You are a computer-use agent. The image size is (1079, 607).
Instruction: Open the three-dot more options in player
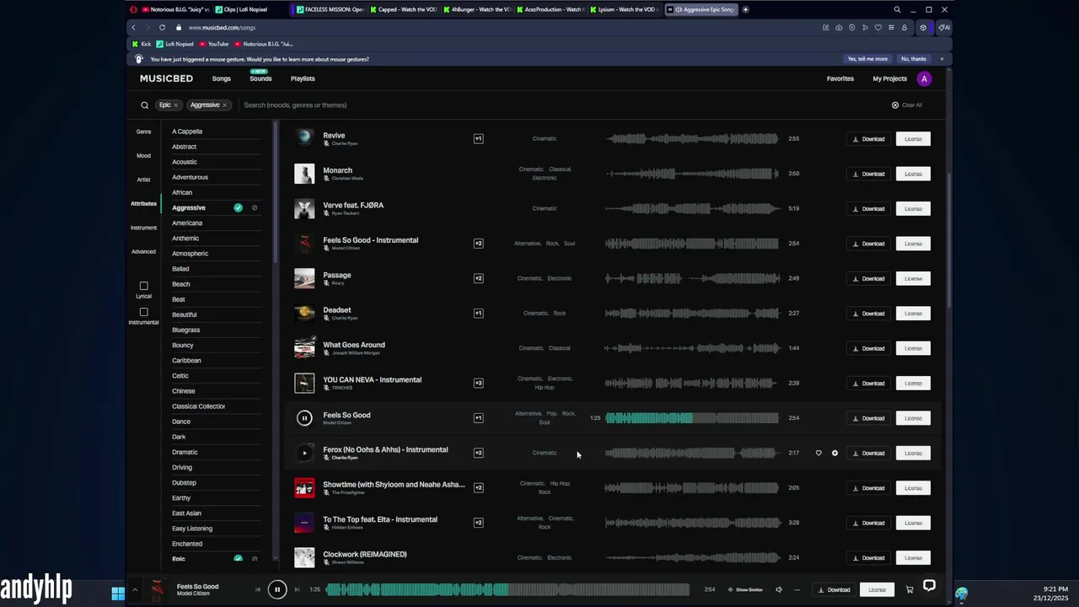797,589
